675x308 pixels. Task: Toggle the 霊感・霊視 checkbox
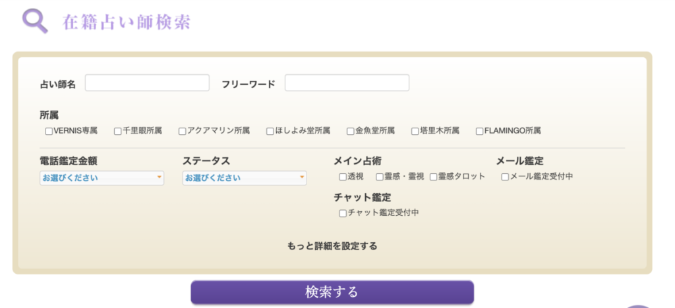[x=380, y=176]
